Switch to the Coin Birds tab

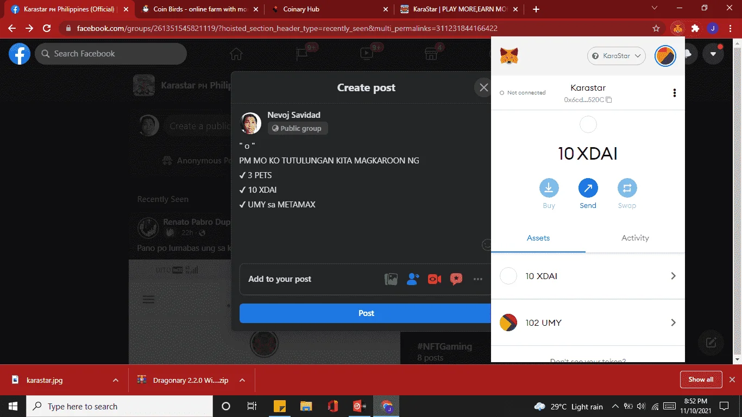pyautogui.click(x=201, y=9)
